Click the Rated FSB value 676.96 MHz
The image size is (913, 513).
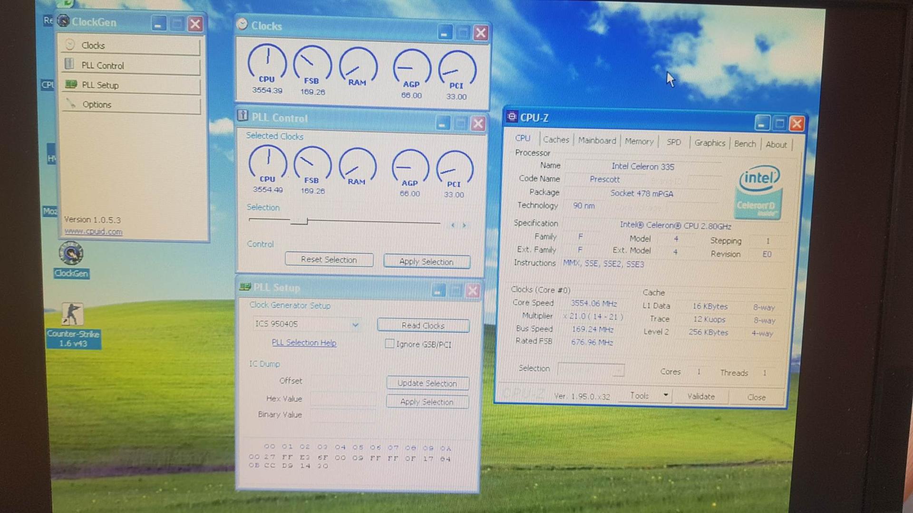[x=592, y=342]
